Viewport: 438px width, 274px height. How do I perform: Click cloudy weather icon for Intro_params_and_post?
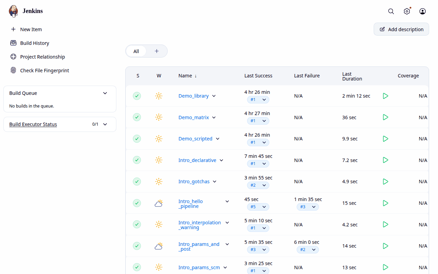(x=158, y=246)
